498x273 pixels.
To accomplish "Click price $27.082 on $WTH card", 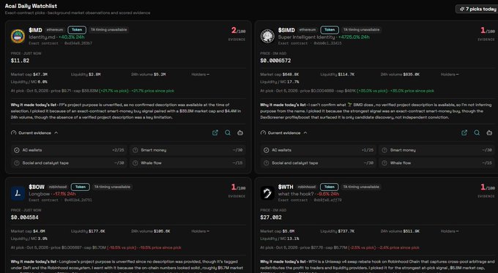I will (271, 217).
